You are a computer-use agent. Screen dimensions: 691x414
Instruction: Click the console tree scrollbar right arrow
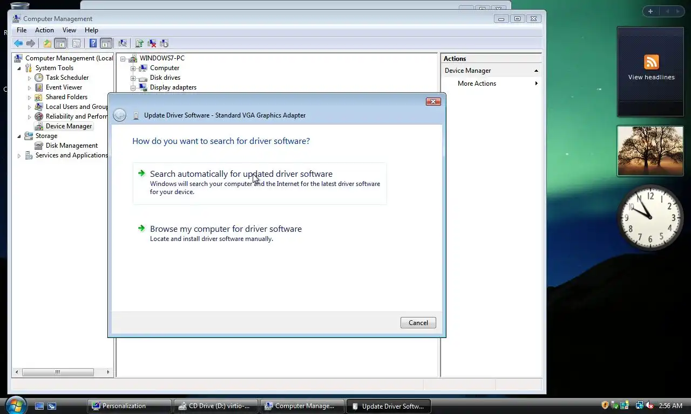[108, 372]
